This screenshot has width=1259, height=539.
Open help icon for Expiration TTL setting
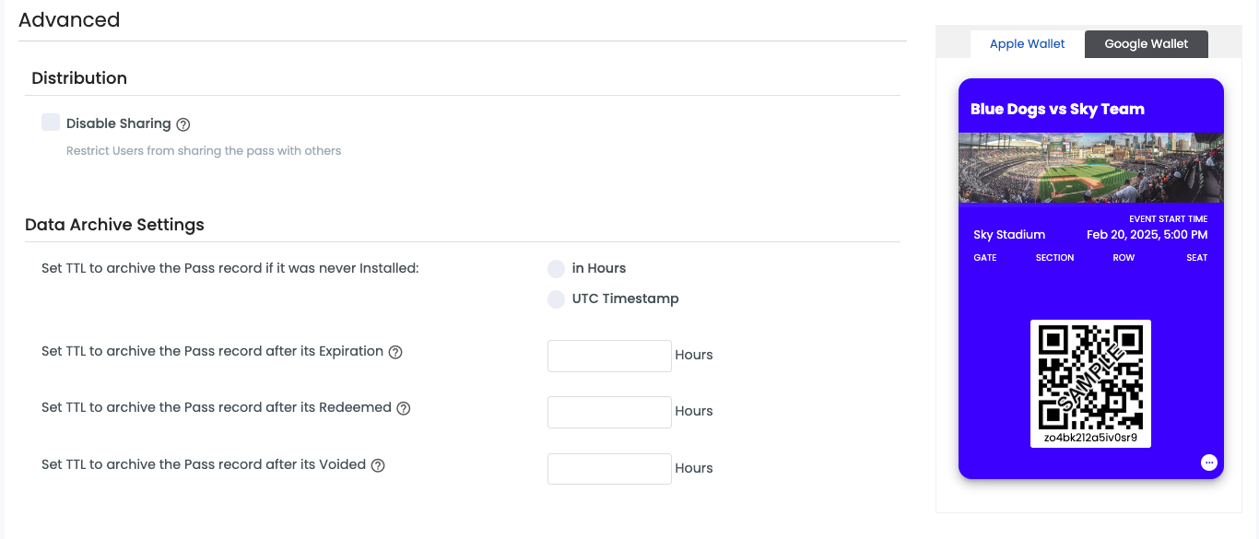pyautogui.click(x=395, y=352)
